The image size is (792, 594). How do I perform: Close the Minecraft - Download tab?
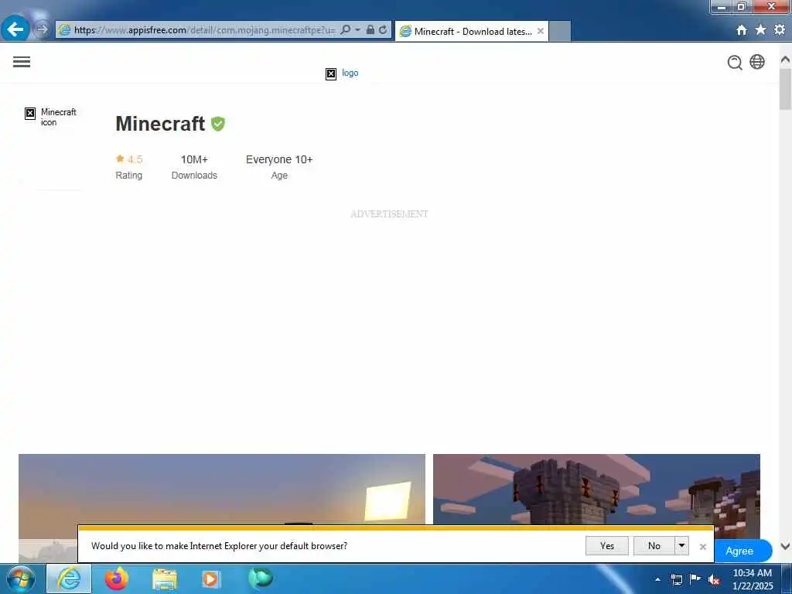click(540, 31)
